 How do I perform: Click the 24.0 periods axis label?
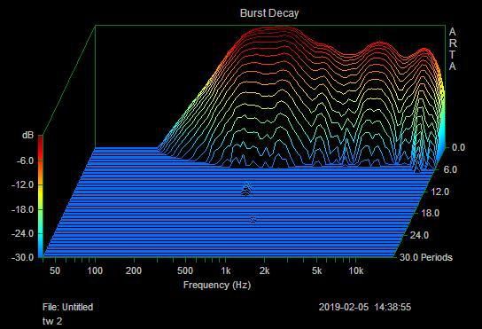pos(419,235)
